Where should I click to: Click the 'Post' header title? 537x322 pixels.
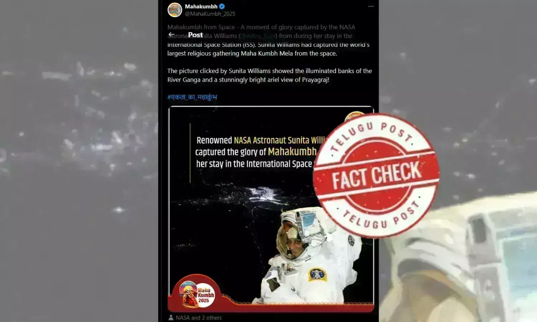195,35
